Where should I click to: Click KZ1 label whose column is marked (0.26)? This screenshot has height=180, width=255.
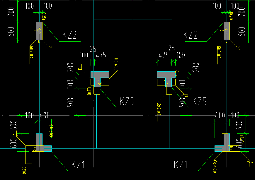pyautogui.click(x=78, y=164)
